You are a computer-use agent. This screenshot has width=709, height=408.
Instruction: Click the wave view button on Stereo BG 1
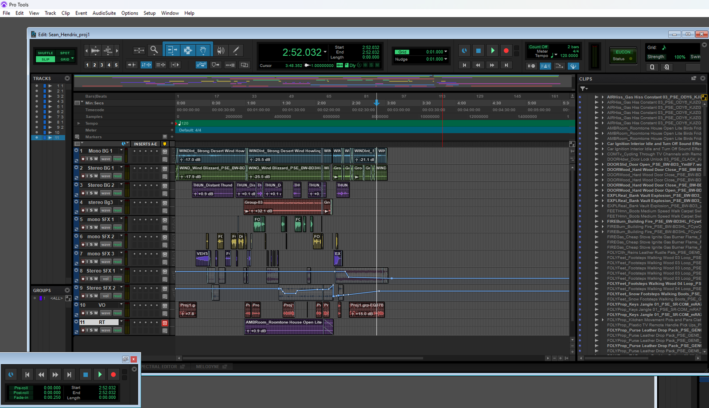click(x=105, y=176)
